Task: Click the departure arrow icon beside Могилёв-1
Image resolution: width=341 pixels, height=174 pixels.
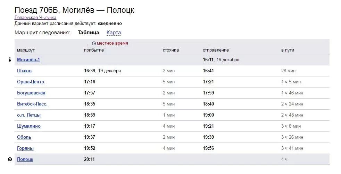Action: pos(10,60)
